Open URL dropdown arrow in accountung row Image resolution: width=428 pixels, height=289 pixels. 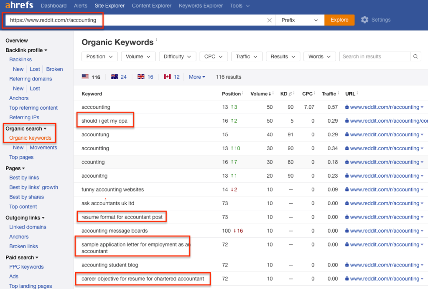[422, 135]
